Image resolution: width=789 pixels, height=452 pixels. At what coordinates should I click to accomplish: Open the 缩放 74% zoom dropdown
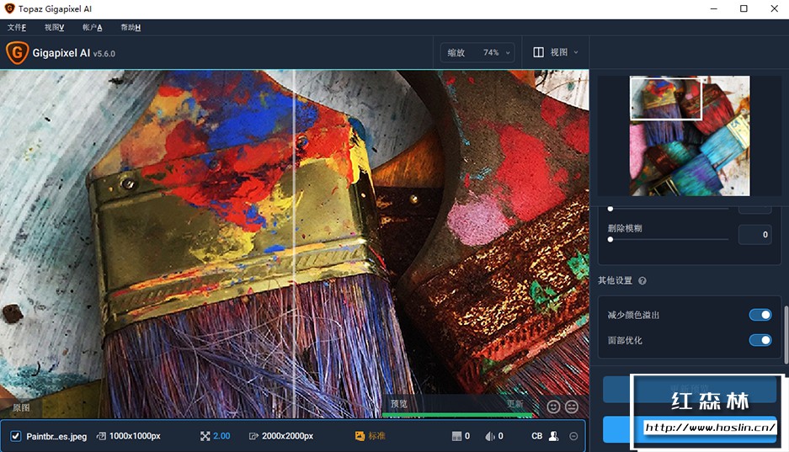pyautogui.click(x=477, y=52)
